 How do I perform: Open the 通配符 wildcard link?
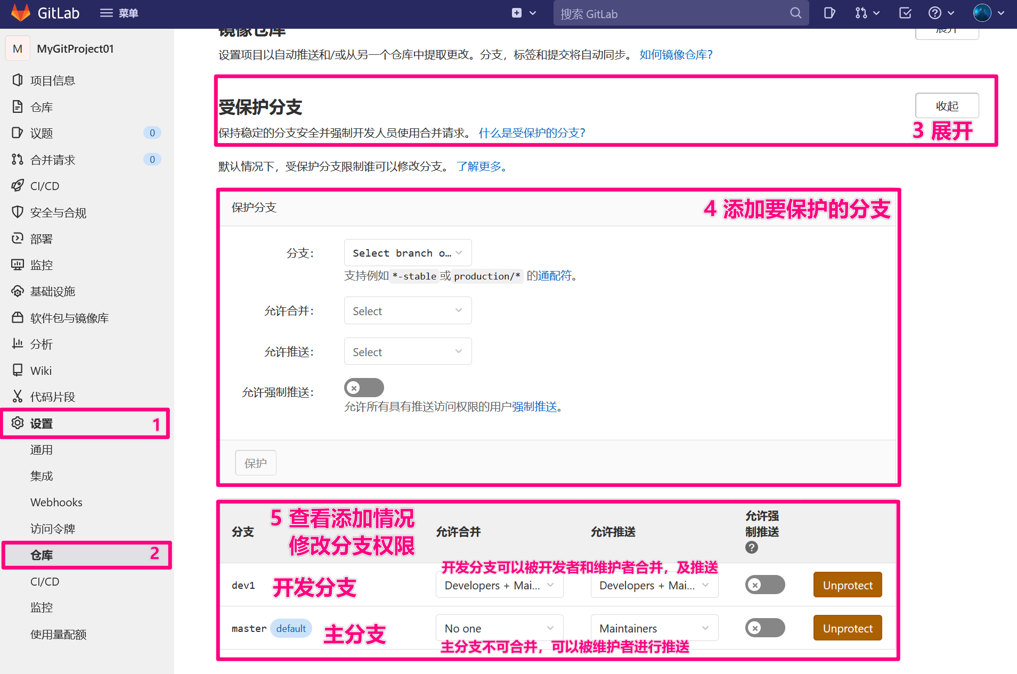(x=555, y=275)
